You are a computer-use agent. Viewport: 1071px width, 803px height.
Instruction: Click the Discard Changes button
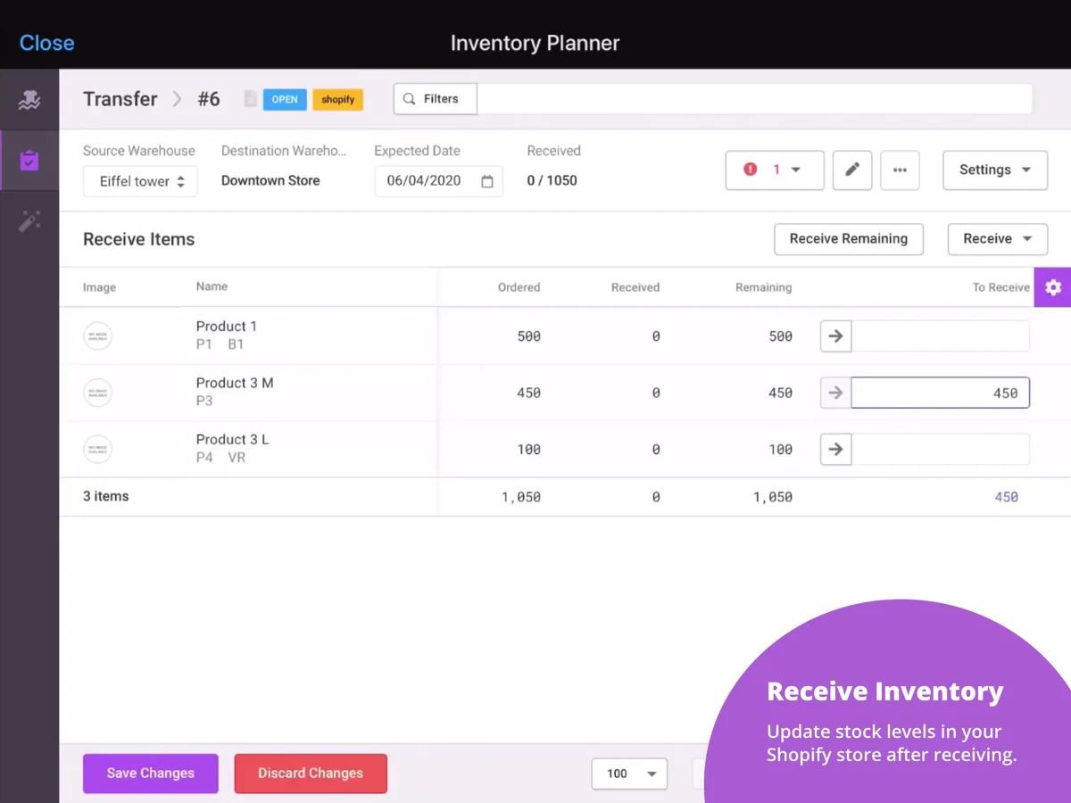coord(311,774)
